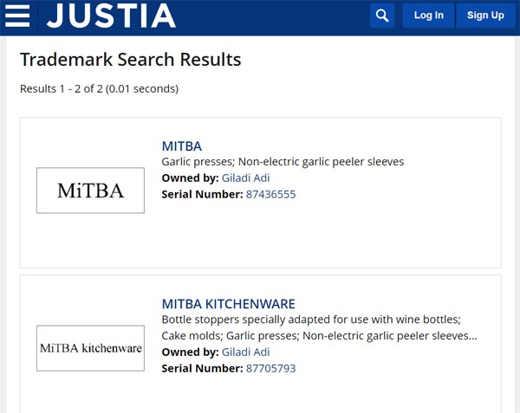Click the MiTBA trademark image thumbnail

(x=90, y=190)
